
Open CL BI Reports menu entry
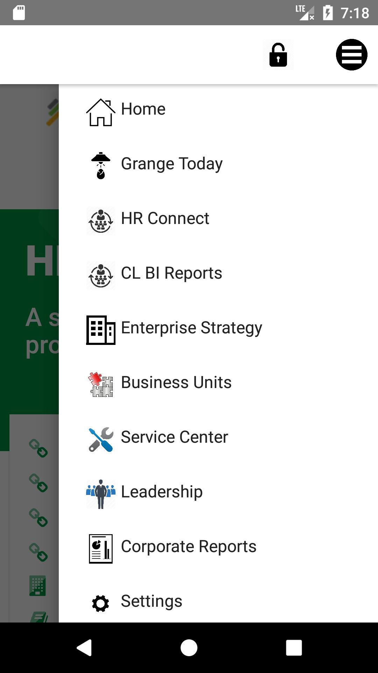pyautogui.click(x=171, y=273)
